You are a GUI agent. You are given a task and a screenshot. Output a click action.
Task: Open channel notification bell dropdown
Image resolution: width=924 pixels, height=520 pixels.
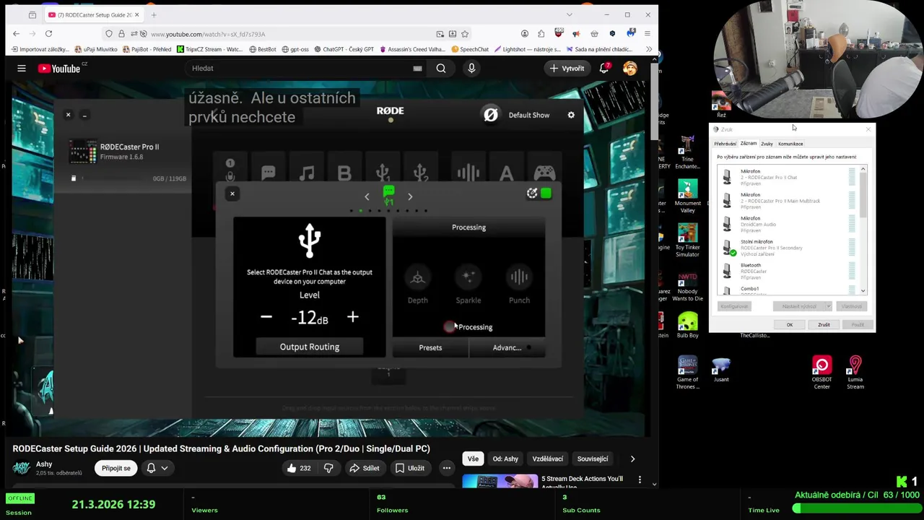tap(157, 468)
